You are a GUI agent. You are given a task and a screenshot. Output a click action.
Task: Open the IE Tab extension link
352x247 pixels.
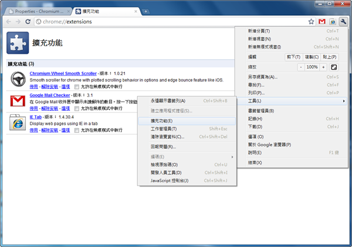(x=36, y=117)
